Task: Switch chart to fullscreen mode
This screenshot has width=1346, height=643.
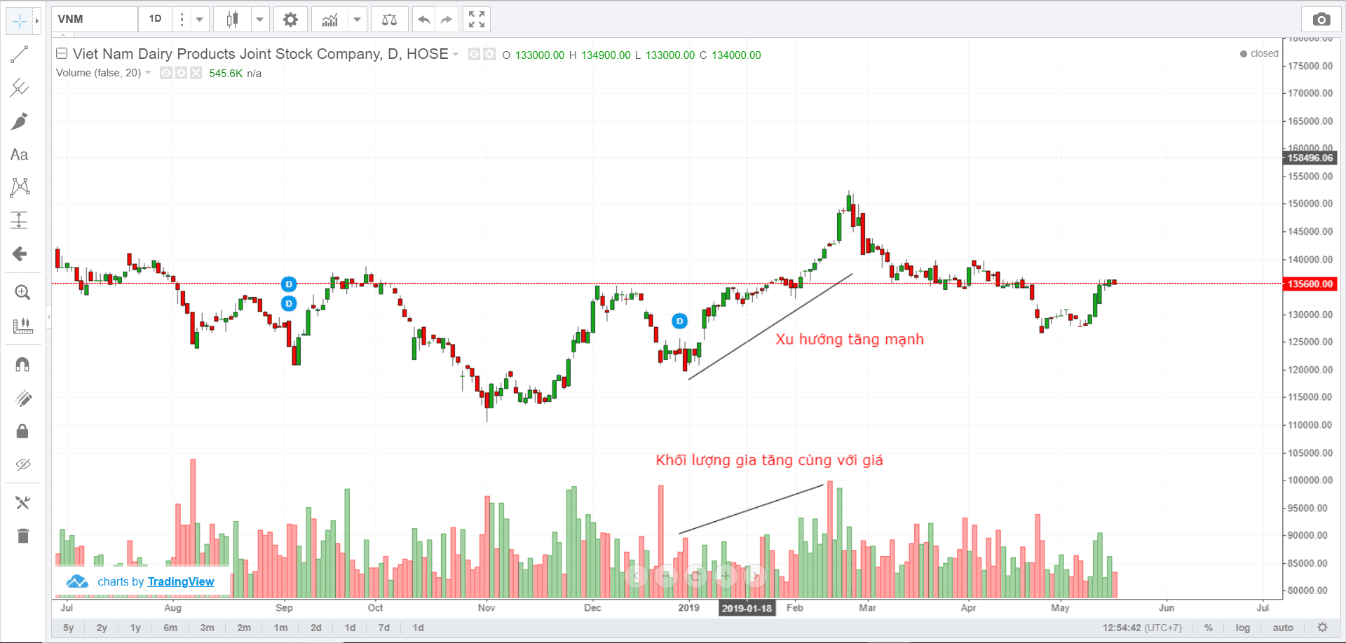Action: click(x=477, y=20)
